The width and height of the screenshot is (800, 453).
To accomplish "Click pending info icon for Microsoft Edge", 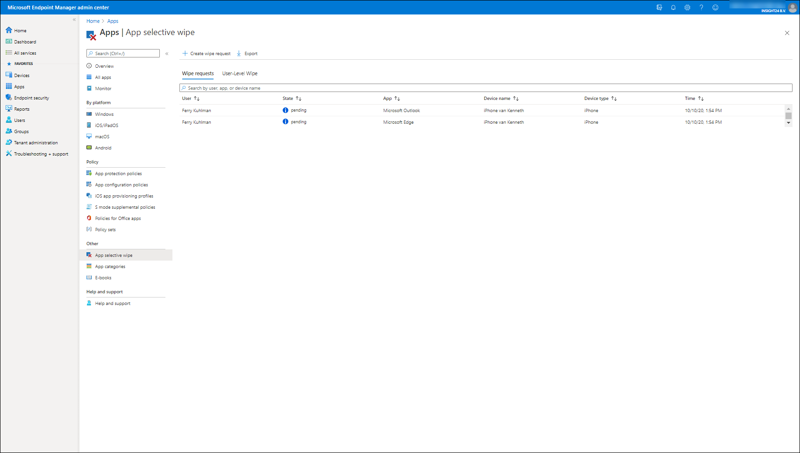I will 286,121.
